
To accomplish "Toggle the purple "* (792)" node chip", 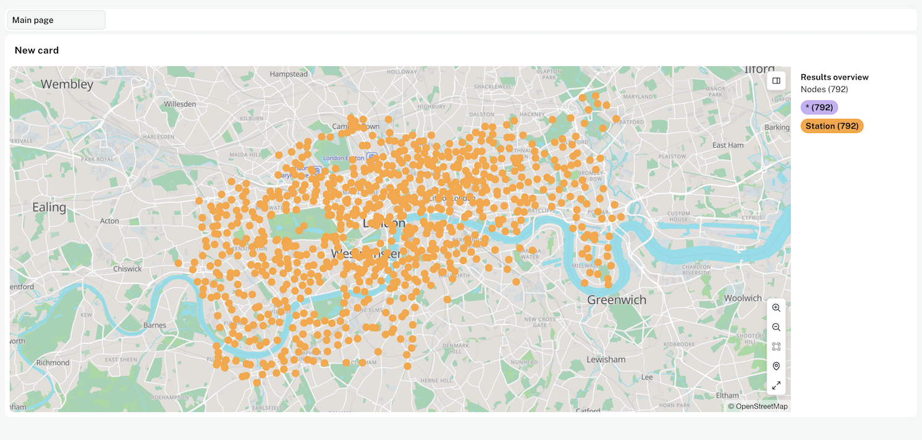I will click(819, 107).
